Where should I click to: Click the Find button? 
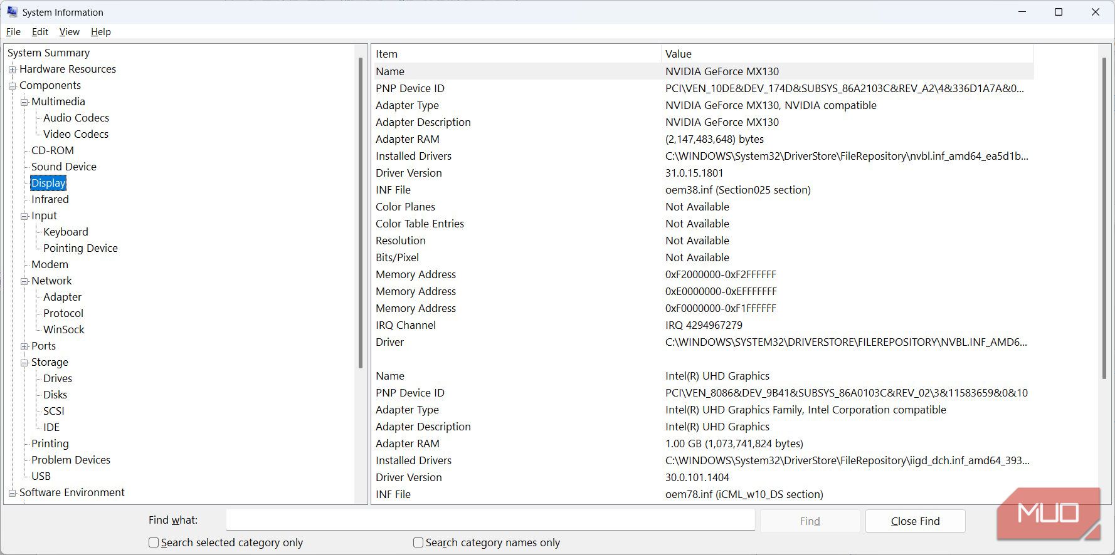pos(810,521)
